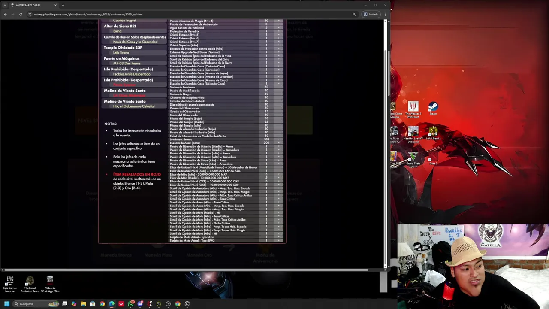Open The Witcher 3 Wild Hunt shortcut
The width and height of the screenshot is (549, 309).
(413, 109)
